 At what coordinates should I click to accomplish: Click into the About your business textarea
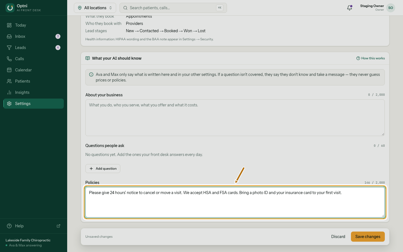[x=235, y=118]
